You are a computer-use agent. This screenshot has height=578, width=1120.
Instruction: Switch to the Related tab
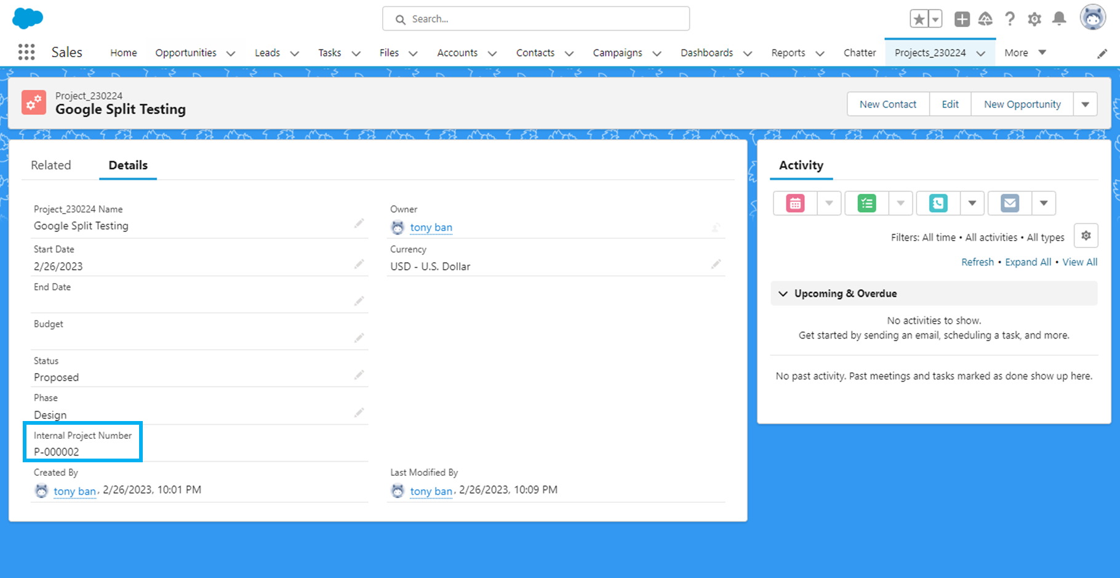tap(51, 165)
